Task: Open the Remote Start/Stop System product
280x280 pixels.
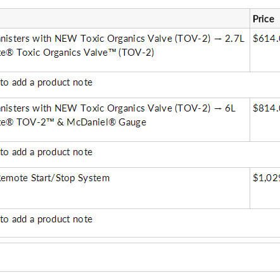Action: (x=54, y=178)
